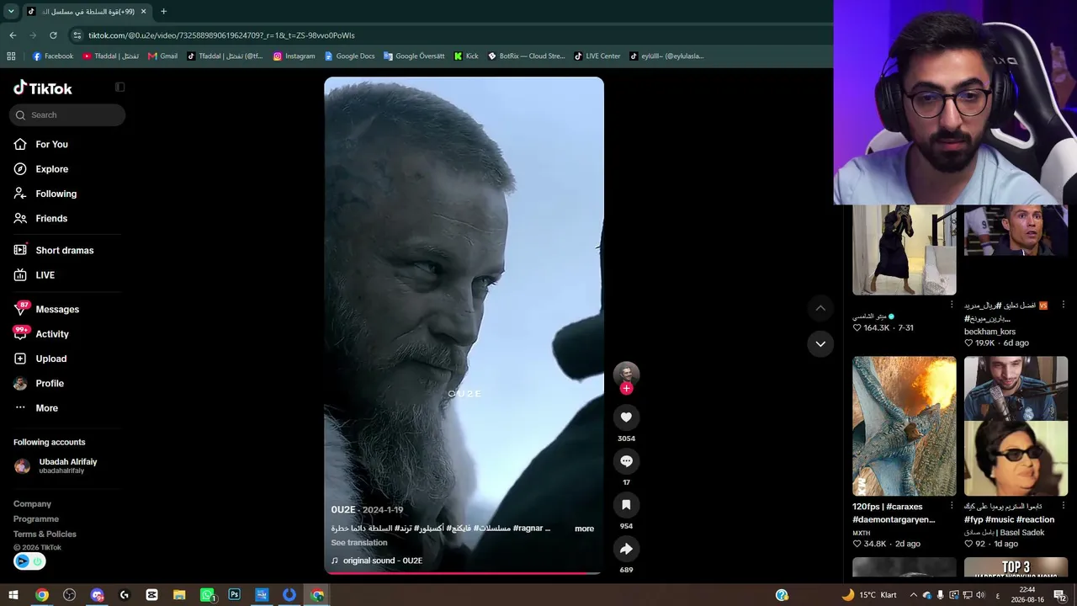Go back in Chrome navigation
Viewport: 1077px width, 606px height.
[x=13, y=35]
